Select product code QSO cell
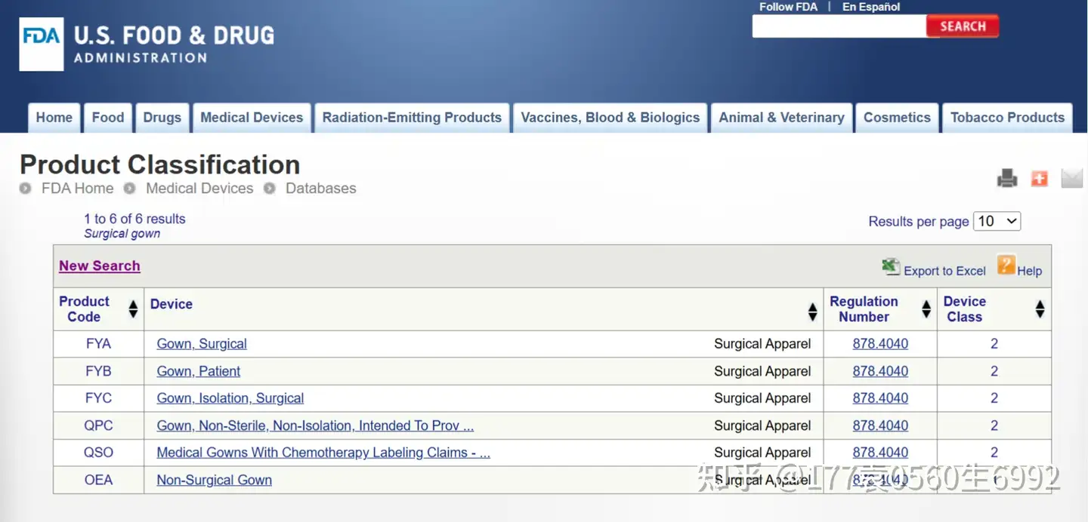Screen dimensions: 1088x522 pos(98,453)
